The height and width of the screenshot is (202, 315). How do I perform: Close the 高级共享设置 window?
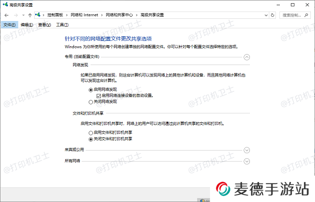click(x=307, y=5)
